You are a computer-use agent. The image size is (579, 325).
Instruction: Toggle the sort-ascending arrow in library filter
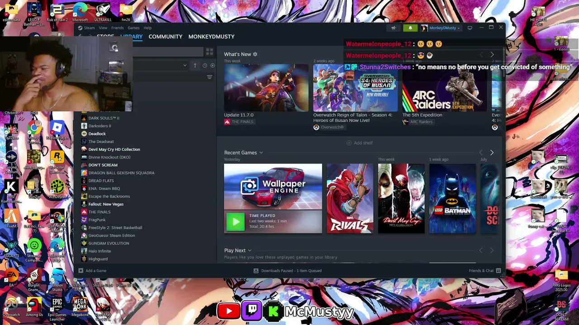(x=195, y=65)
